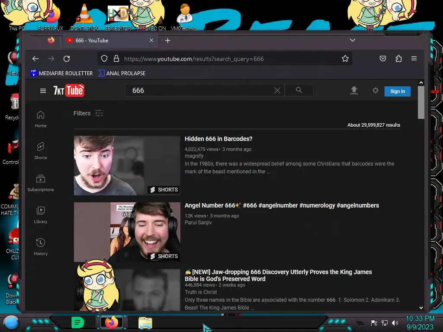Open the MEDIAFIRE ROULETTER bookmark
The width and height of the screenshot is (443, 332).
pos(61,73)
